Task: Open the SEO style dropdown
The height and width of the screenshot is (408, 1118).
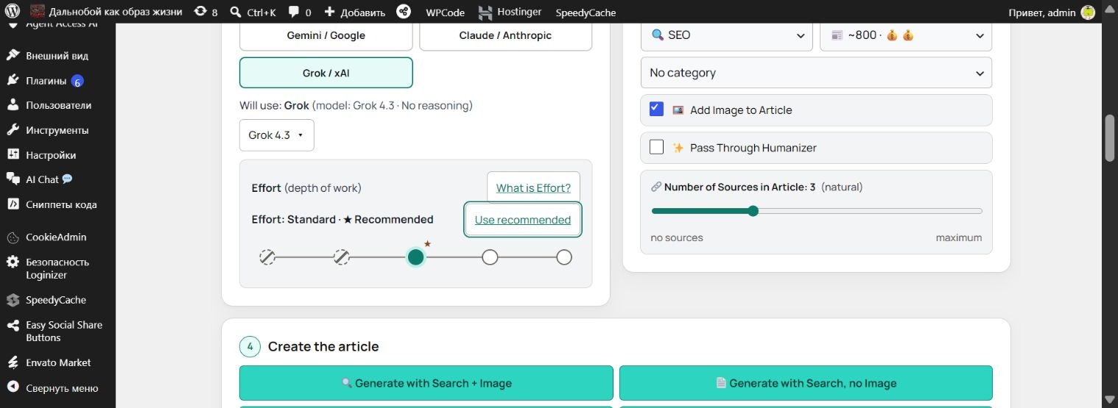Action: 727,35
